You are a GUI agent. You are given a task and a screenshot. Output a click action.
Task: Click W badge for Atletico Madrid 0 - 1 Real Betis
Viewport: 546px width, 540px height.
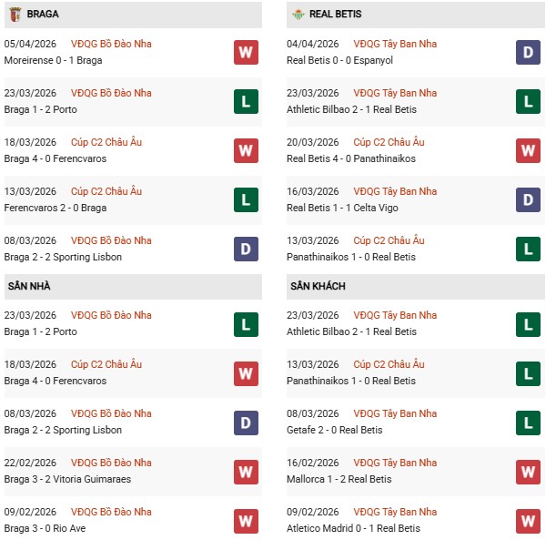pos(526,520)
